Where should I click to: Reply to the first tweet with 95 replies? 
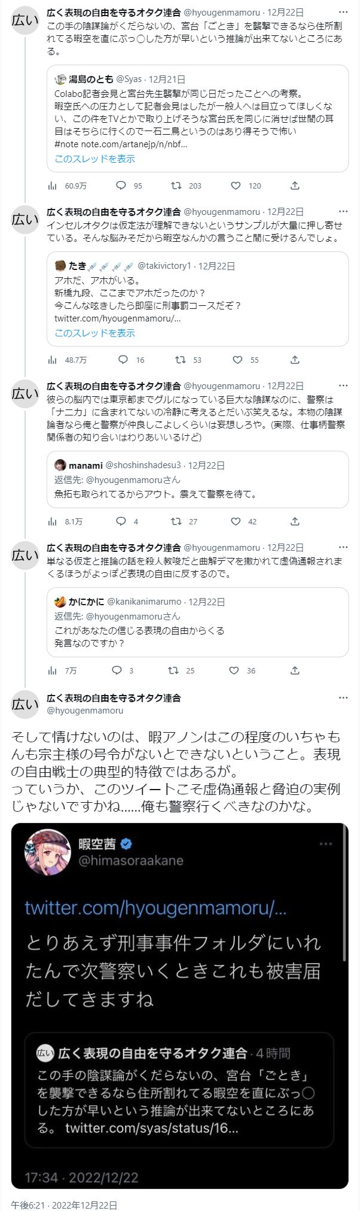[x=121, y=186]
